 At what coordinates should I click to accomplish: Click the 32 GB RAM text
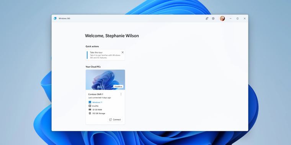pyautogui.click(x=97, y=110)
